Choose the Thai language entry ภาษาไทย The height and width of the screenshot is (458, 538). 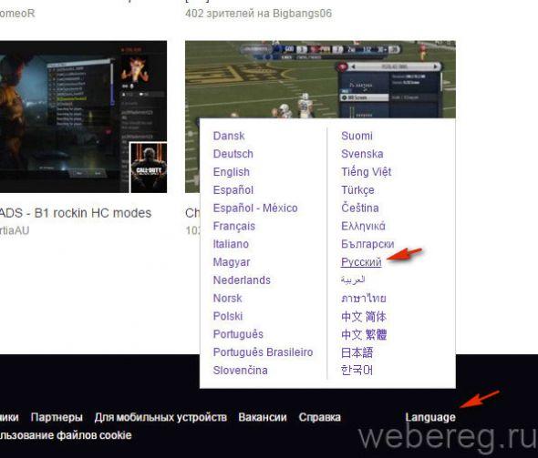pyautogui.click(x=364, y=298)
